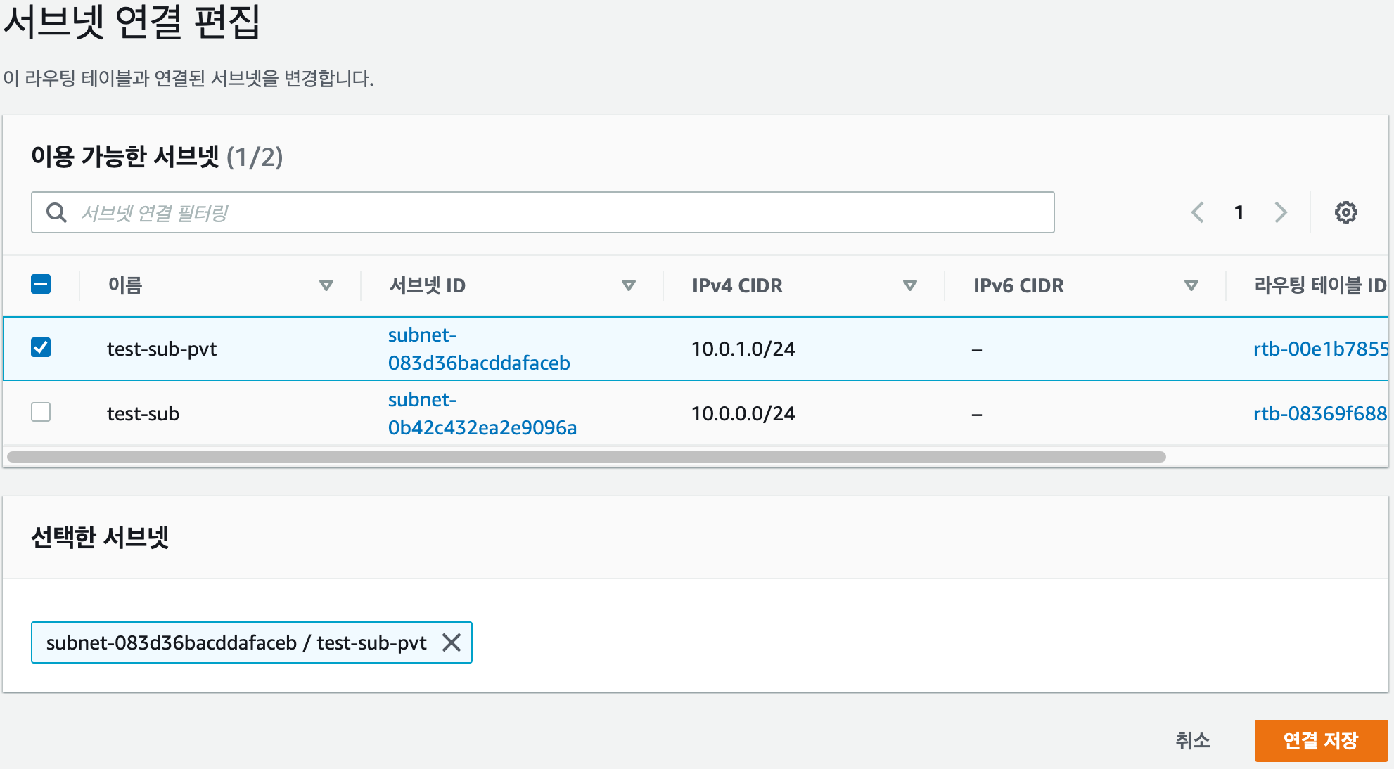Go to next page of subnets
Viewport: 1394px width, 769px height.
1281,212
